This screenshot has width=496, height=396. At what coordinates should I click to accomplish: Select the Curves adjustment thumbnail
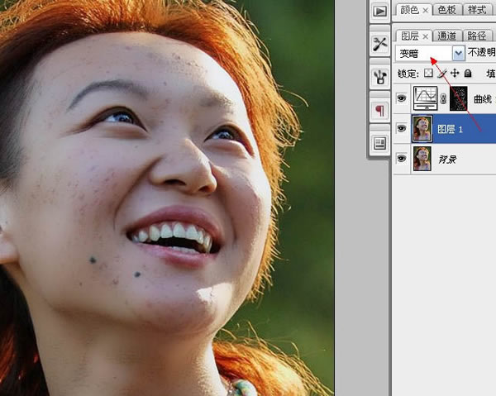[x=425, y=99]
